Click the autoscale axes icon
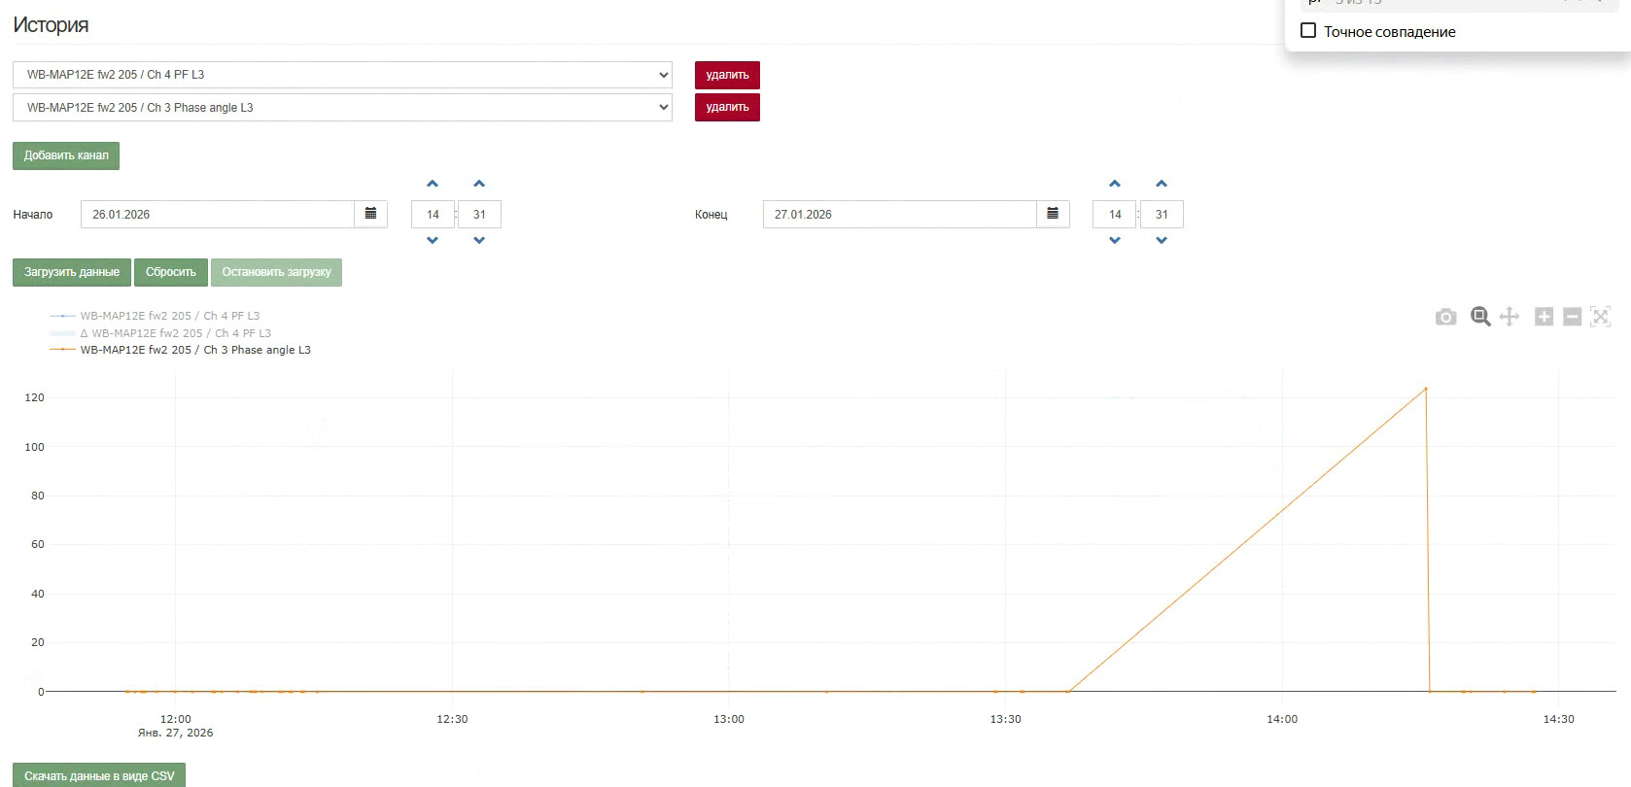The width and height of the screenshot is (1631, 787). 1600,317
